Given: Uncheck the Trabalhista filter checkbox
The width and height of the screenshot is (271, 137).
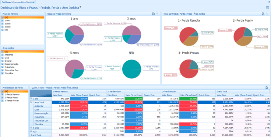Looking at the screenshot, I should (x=3, y=67).
